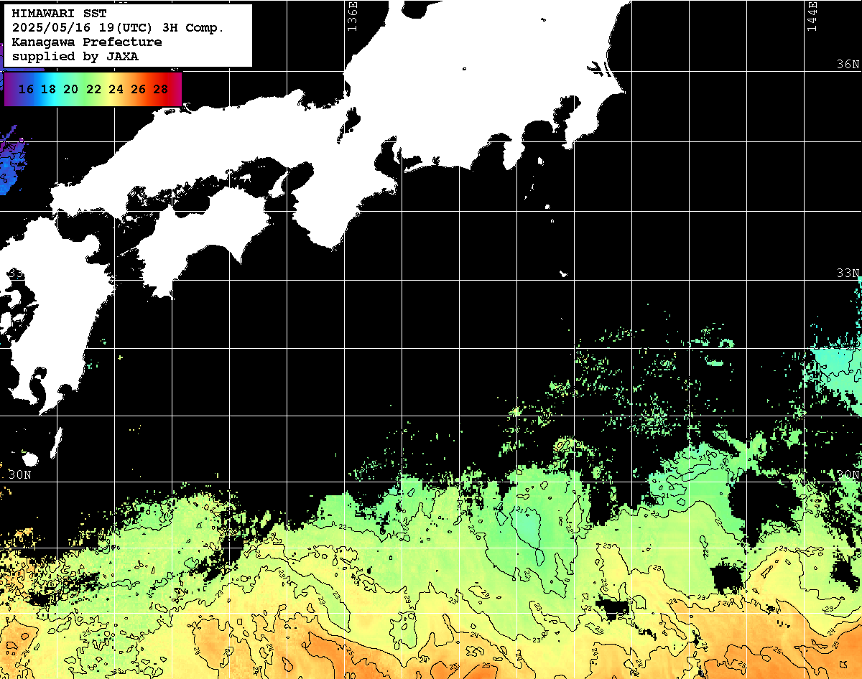Image resolution: width=862 pixels, height=679 pixels.
Task: Pick the 26 value on the color scale
Action: (138, 90)
